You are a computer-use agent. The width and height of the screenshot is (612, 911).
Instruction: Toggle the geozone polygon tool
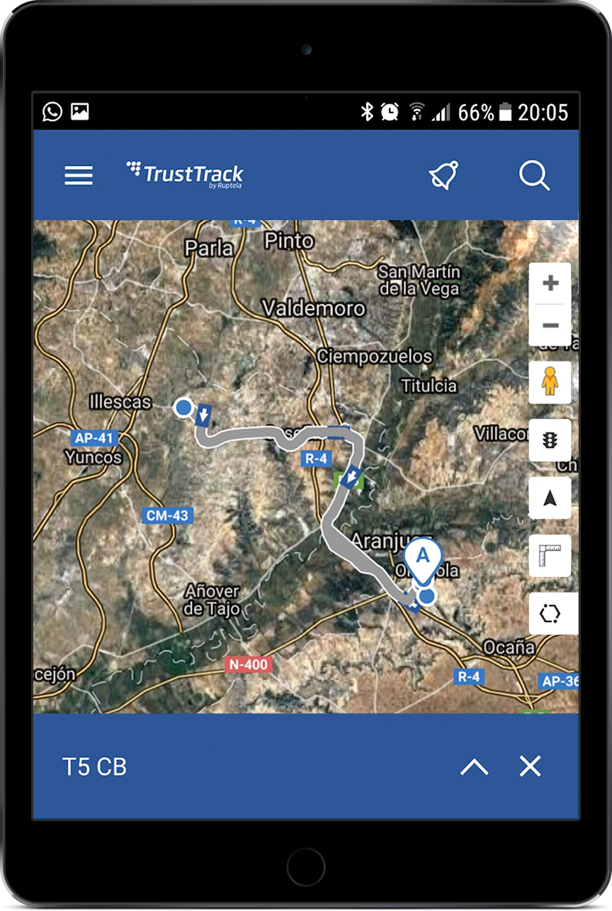(552, 614)
